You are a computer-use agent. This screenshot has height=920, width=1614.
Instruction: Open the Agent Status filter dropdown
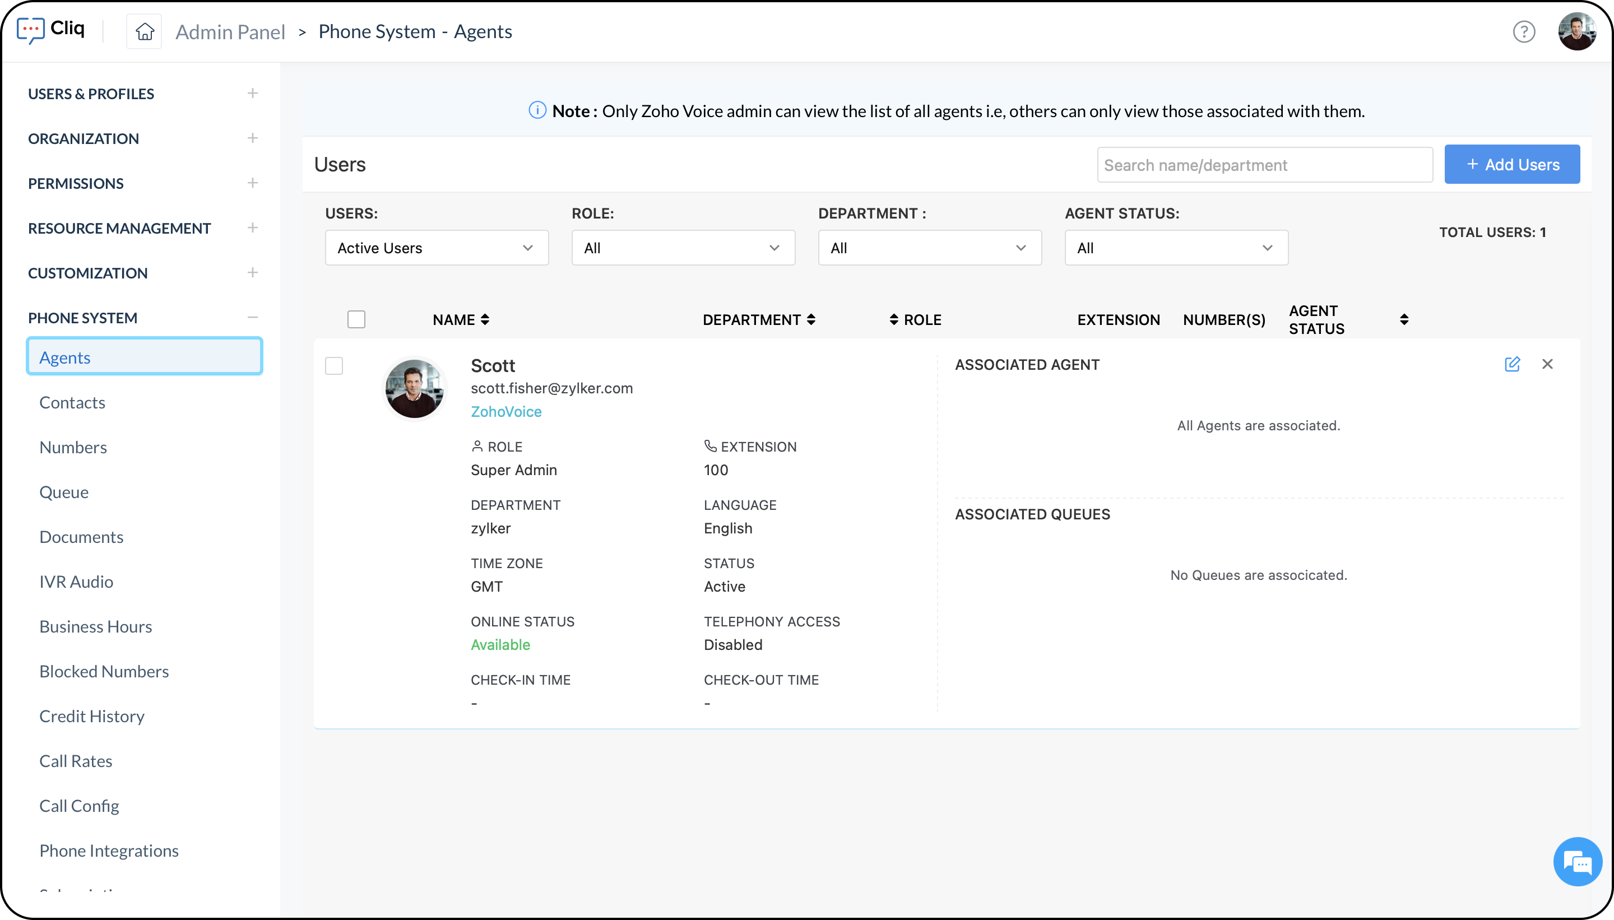coord(1175,248)
